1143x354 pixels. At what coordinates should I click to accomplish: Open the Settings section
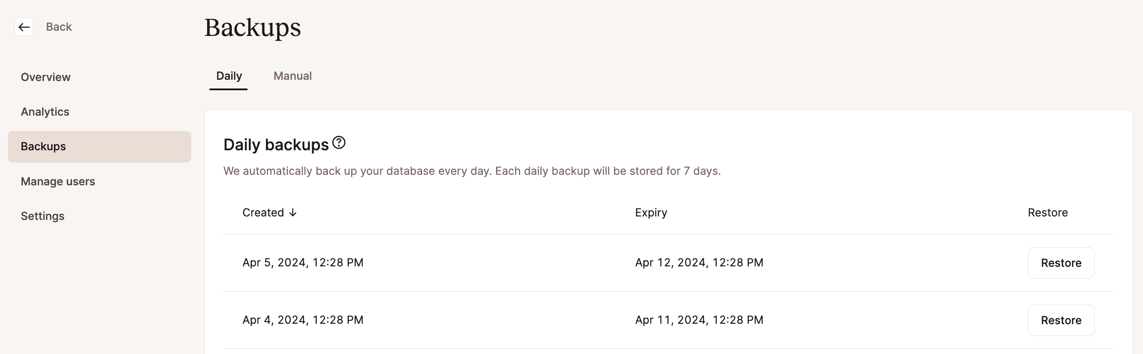coord(42,216)
